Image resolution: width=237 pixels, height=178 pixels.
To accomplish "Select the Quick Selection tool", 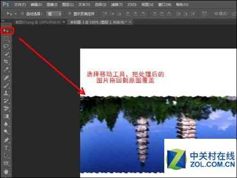I will tap(6, 54).
